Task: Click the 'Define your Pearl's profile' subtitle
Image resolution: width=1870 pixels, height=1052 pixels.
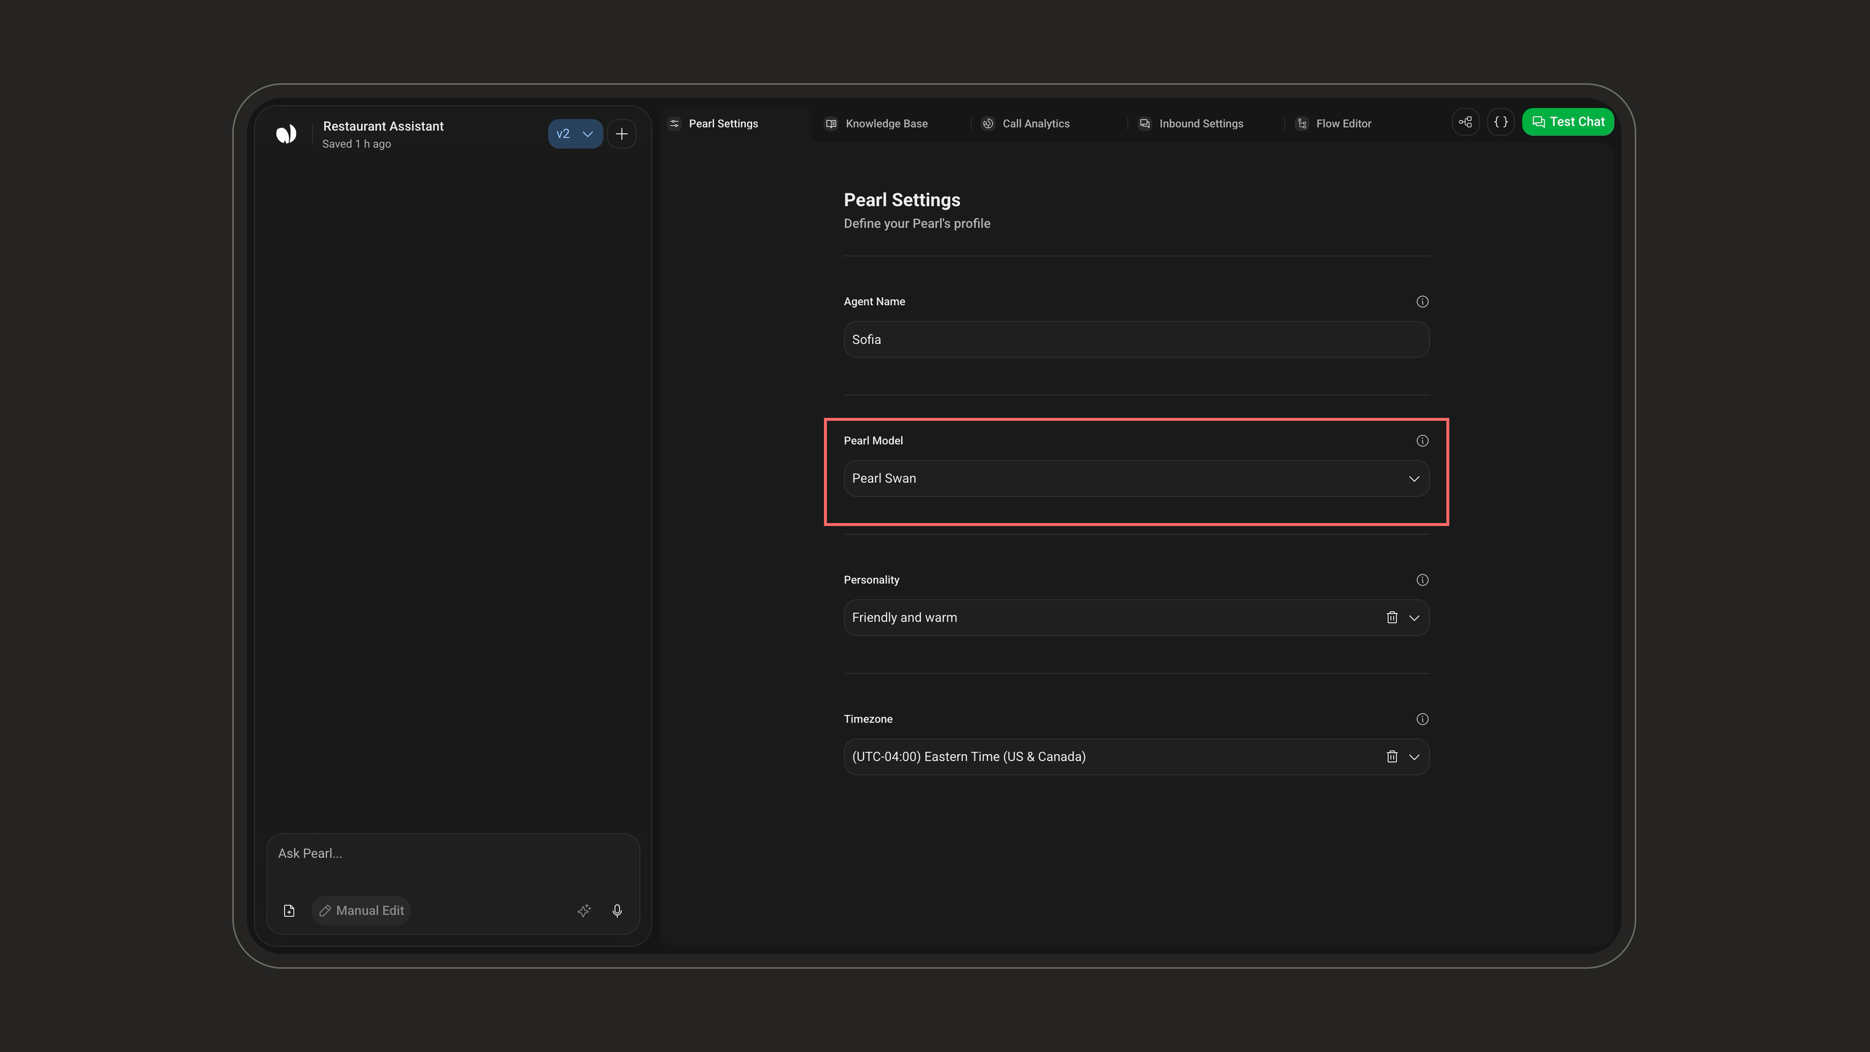Action: tap(917, 224)
